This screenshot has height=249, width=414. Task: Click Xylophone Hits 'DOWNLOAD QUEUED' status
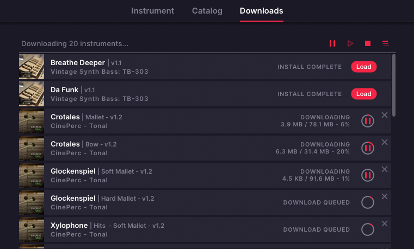click(x=317, y=229)
